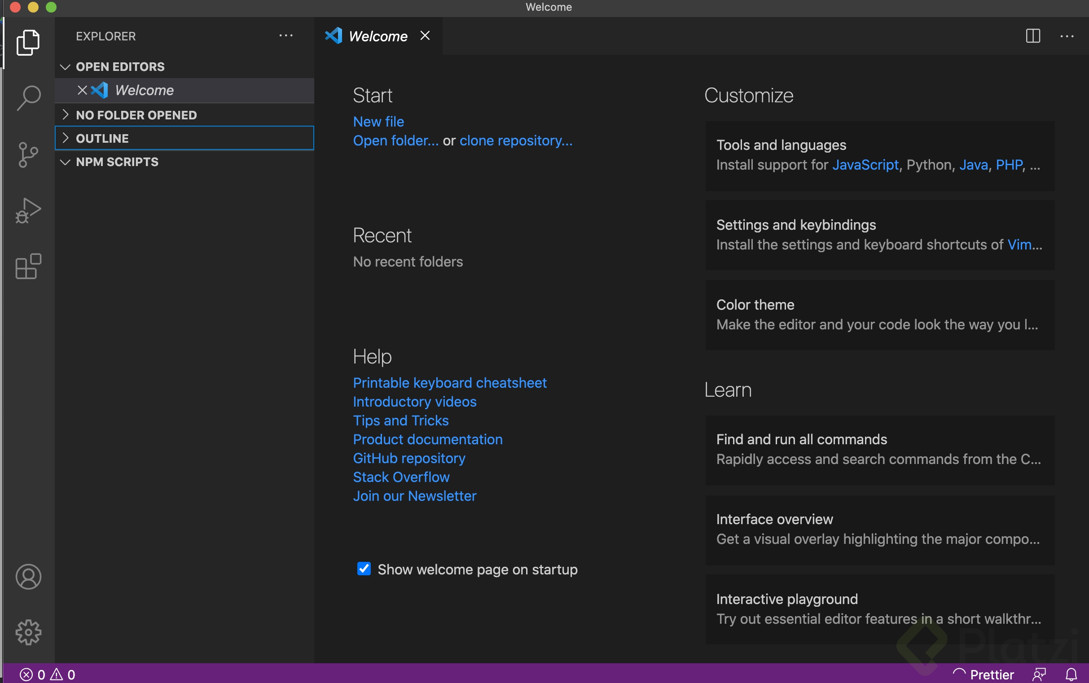Viewport: 1089px width, 683px height.
Task: Open errors and warnings count in status bar
Action: 47,674
